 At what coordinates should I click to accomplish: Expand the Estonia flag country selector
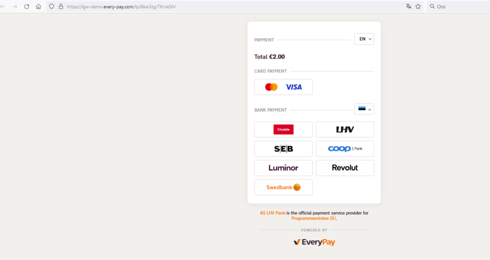(x=364, y=109)
